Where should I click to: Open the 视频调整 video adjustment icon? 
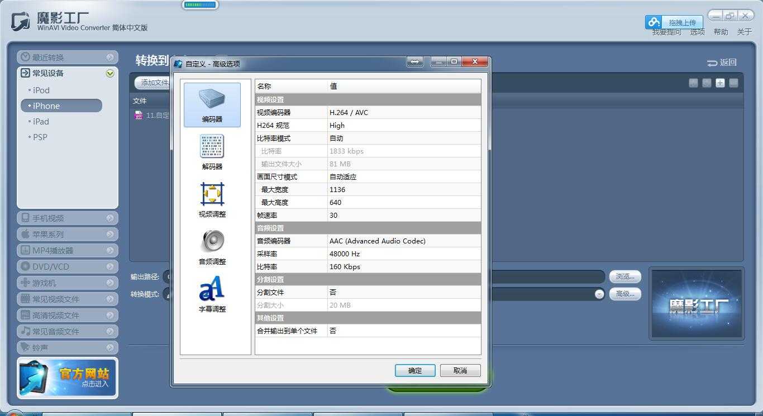point(212,194)
